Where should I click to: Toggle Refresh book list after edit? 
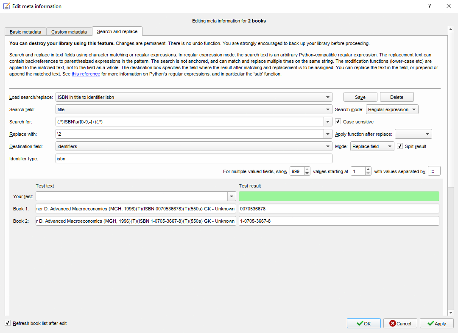point(8,323)
